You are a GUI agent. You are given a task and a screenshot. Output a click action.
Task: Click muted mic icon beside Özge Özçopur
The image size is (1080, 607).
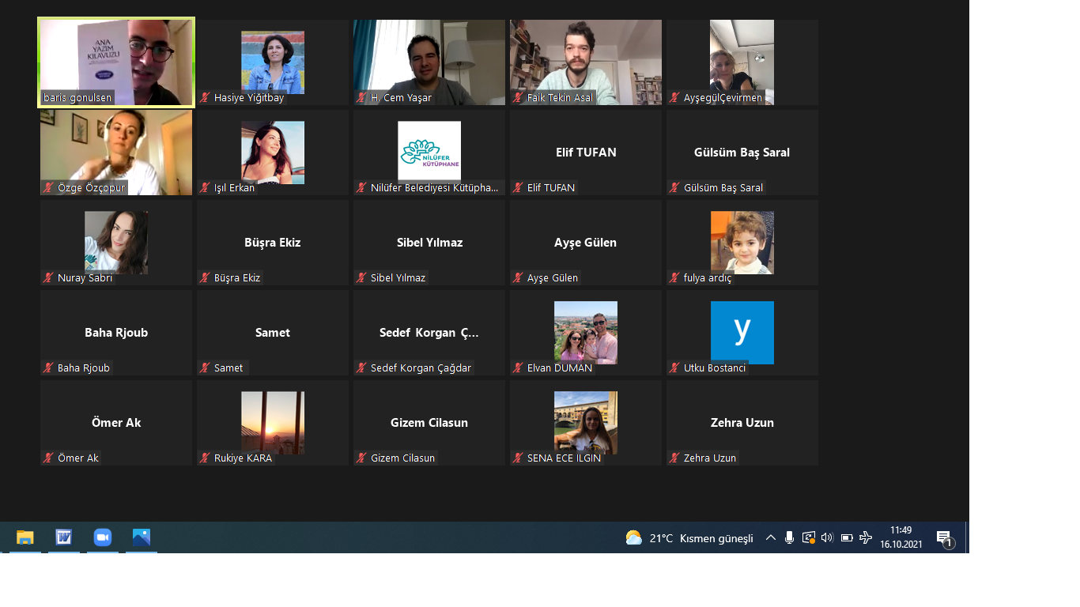coord(49,188)
